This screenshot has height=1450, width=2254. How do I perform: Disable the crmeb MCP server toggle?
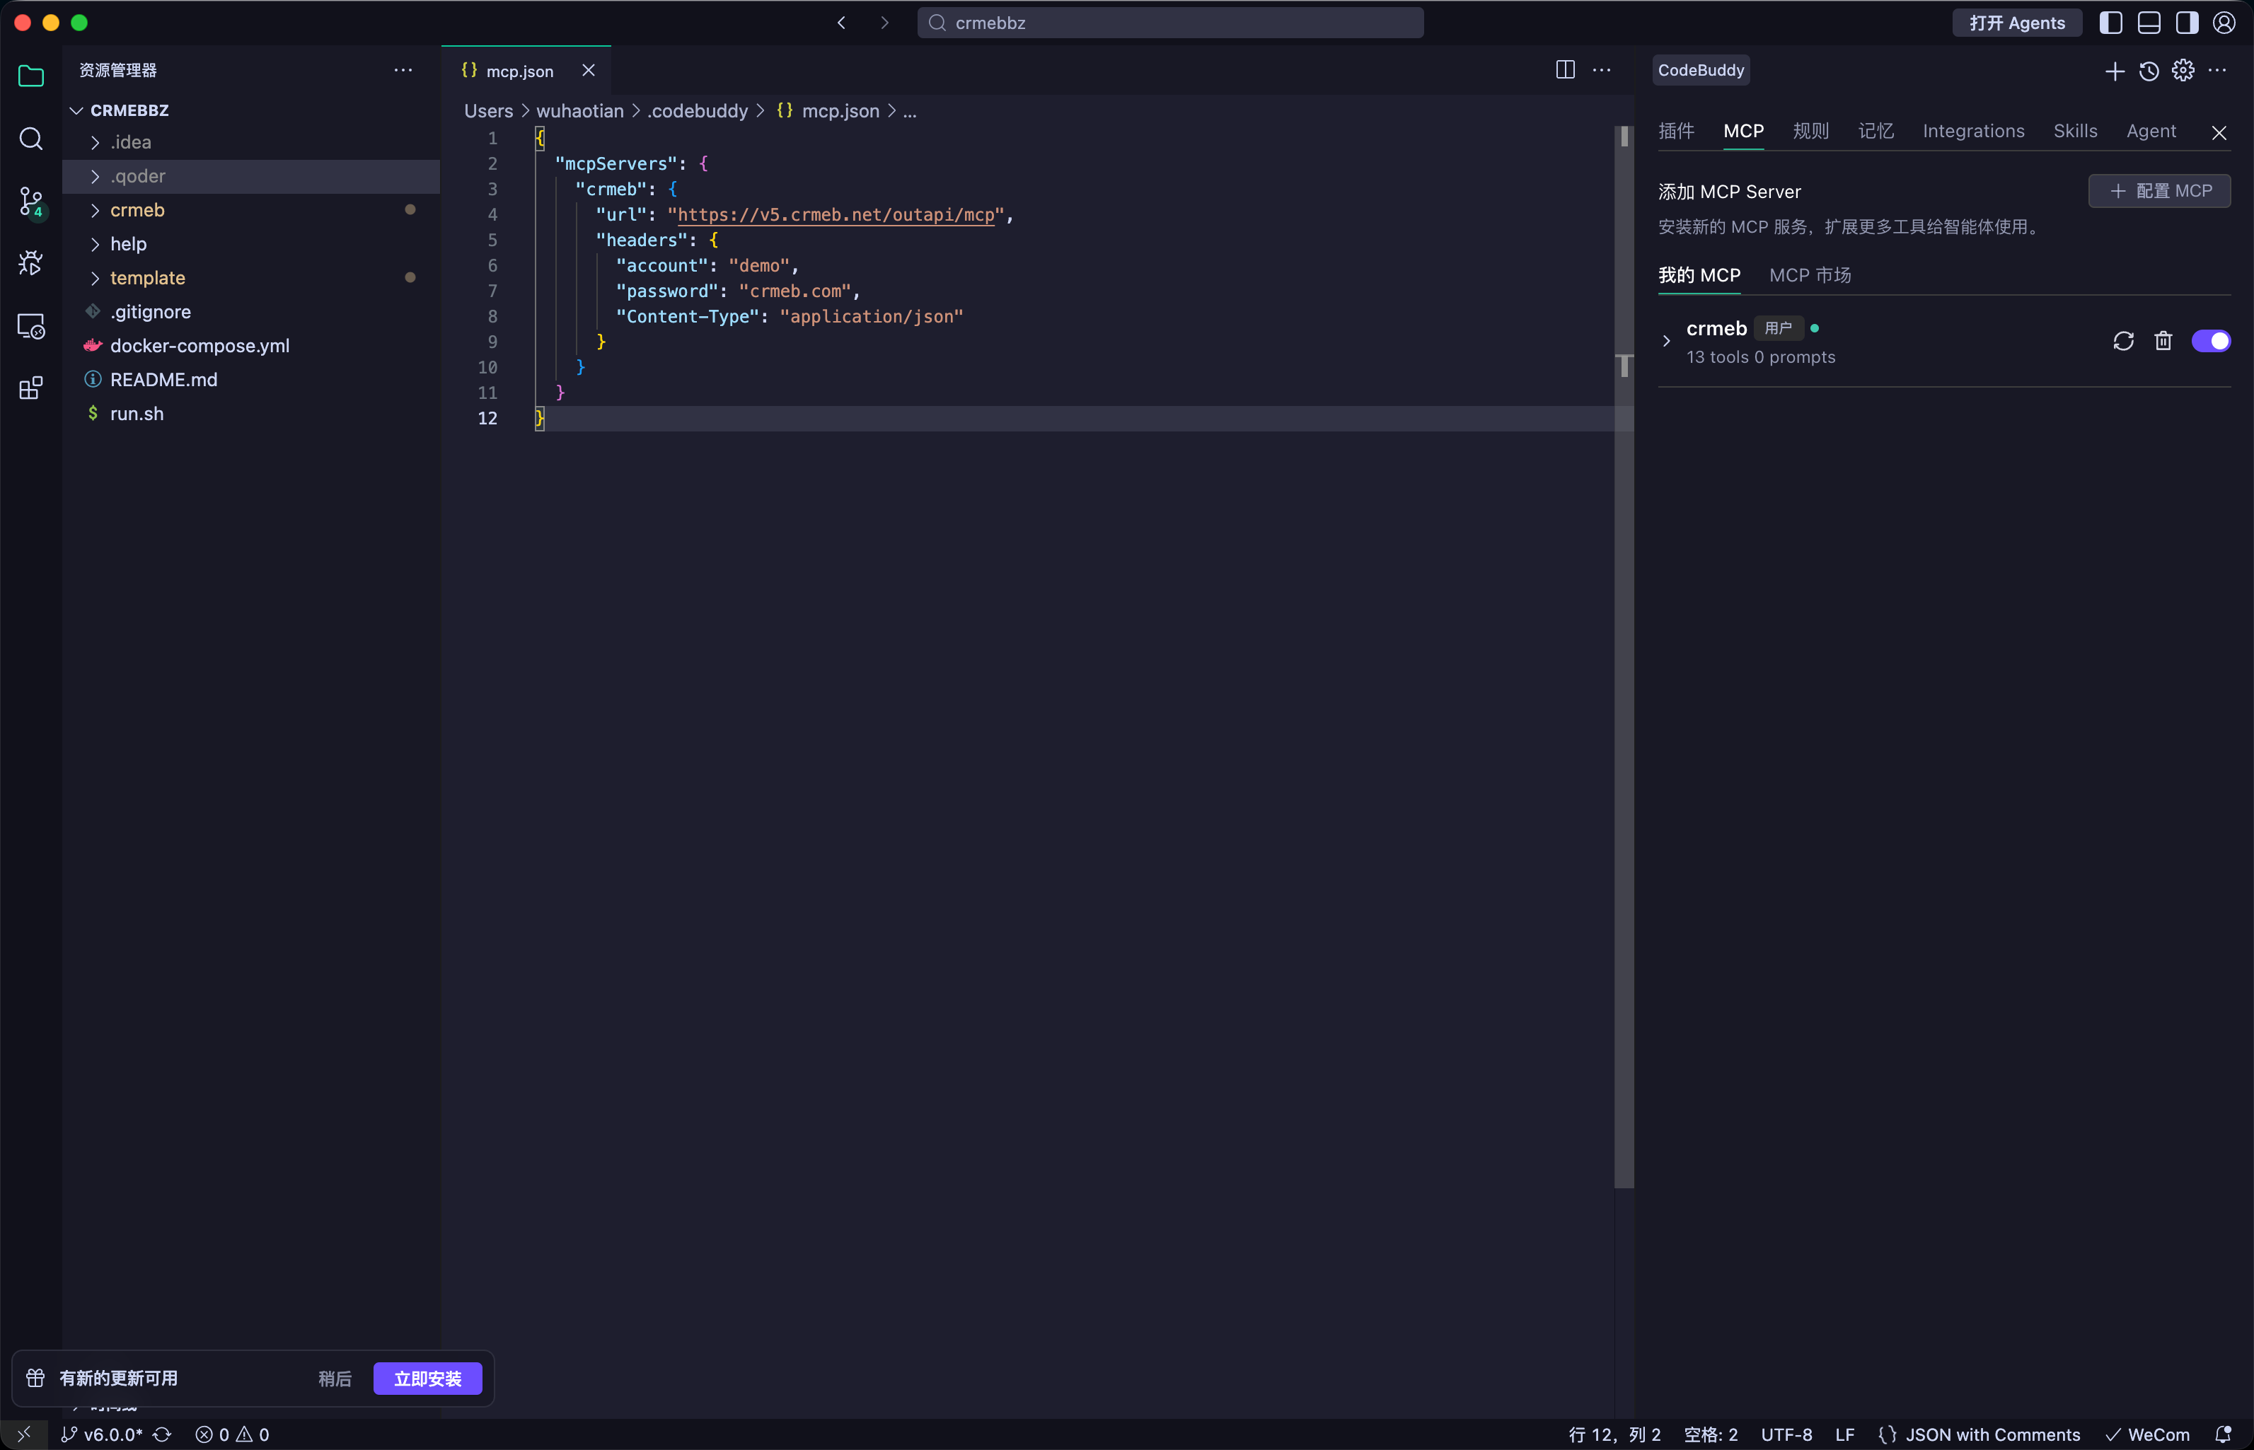(x=2209, y=341)
